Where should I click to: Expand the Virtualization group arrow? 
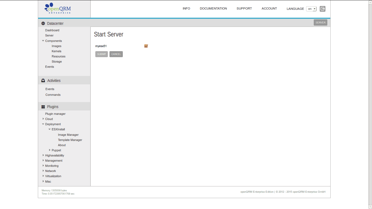click(43, 176)
